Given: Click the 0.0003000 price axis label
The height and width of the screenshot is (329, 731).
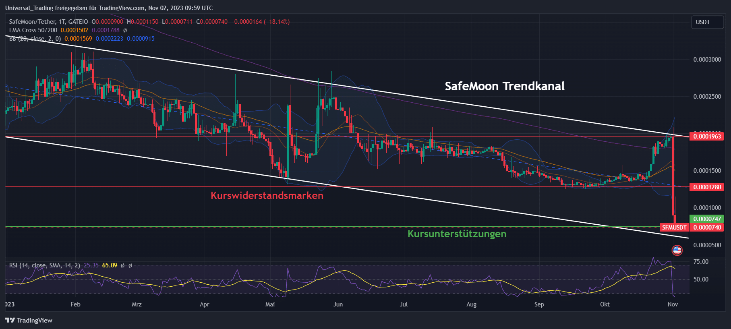Looking at the screenshot, I should tap(707, 60).
